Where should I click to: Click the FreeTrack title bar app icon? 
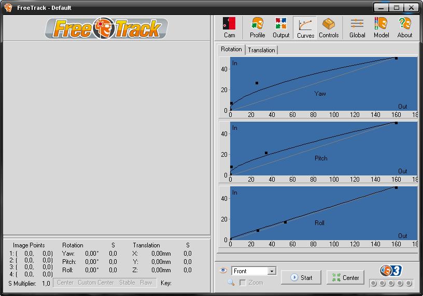(x=8, y=8)
